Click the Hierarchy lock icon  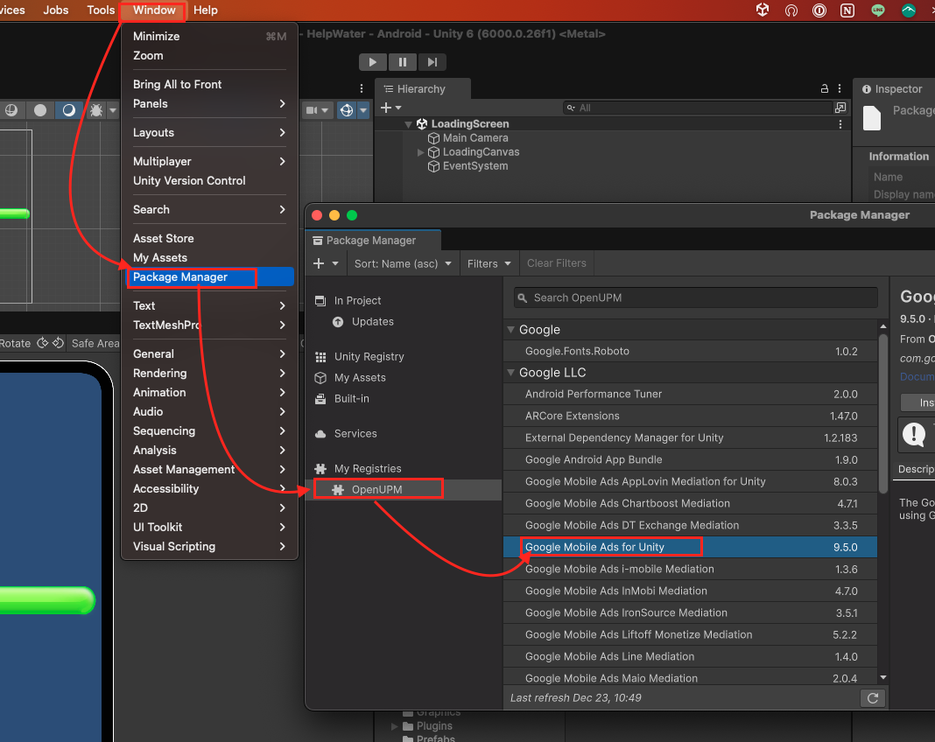tap(824, 88)
